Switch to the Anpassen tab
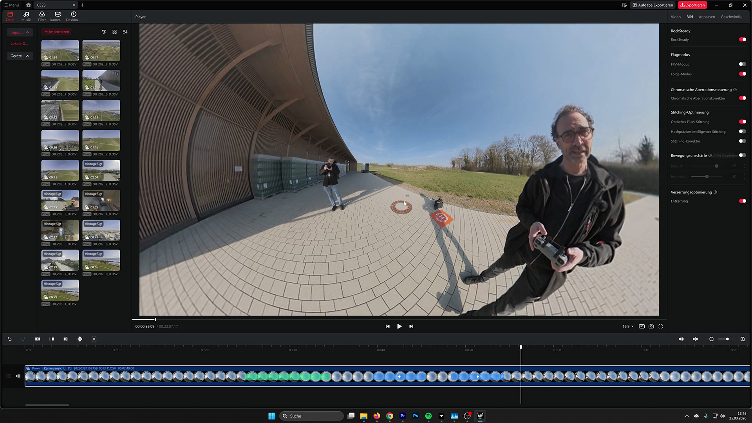The height and width of the screenshot is (423, 752). pos(707,17)
